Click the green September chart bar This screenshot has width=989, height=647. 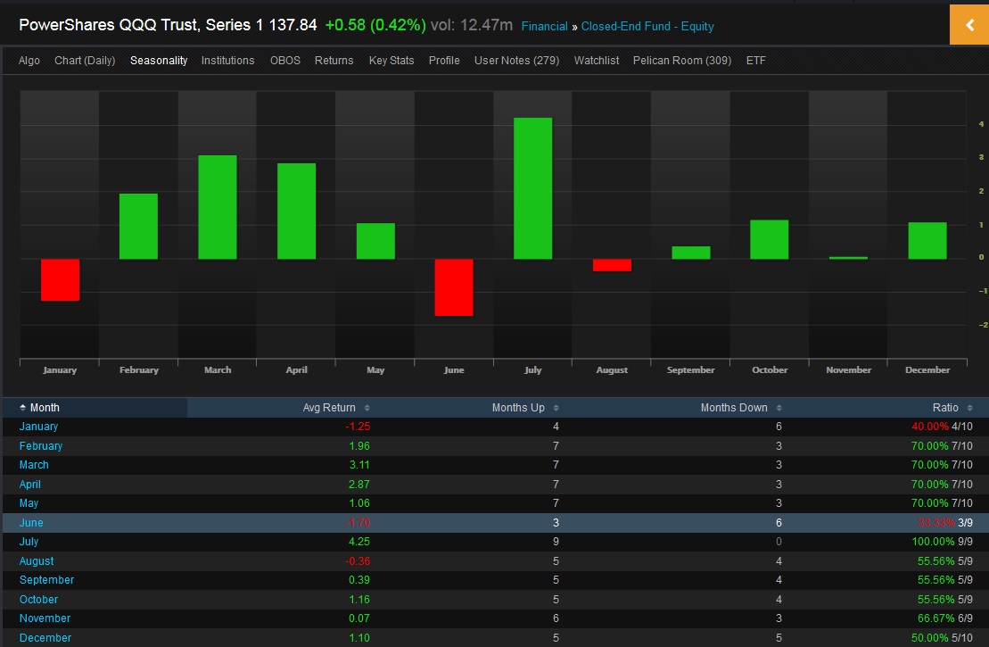[691, 253]
